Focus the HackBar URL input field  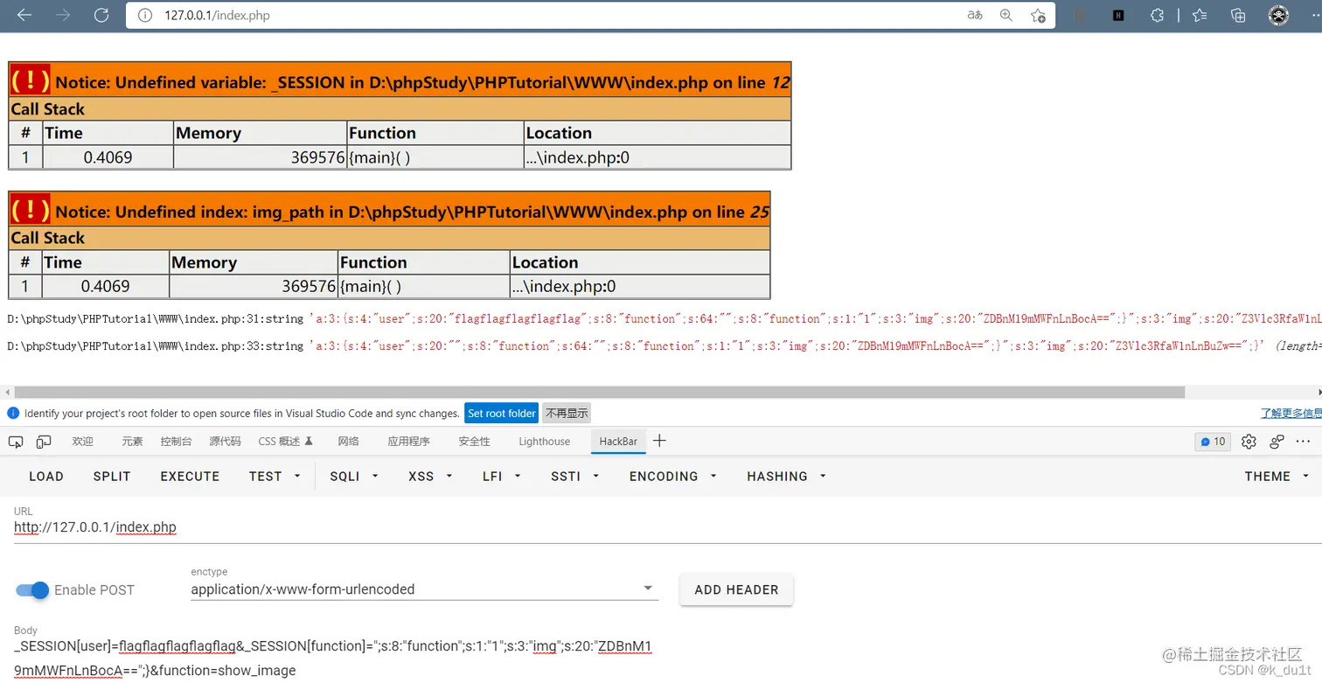[668, 528]
